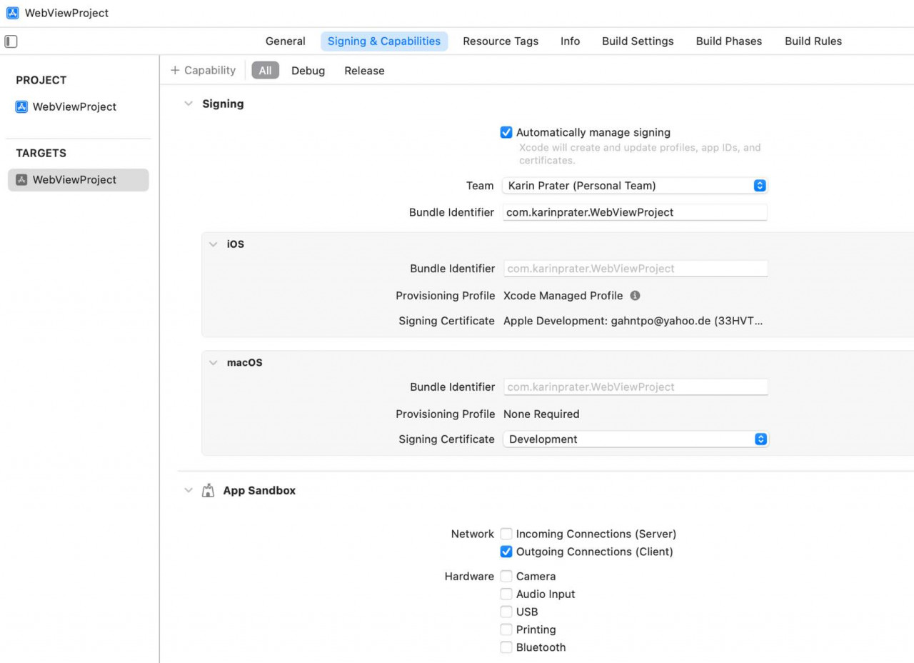914x663 pixels.
Task: Enable Incoming Connections (Server)
Action: pyautogui.click(x=506, y=534)
